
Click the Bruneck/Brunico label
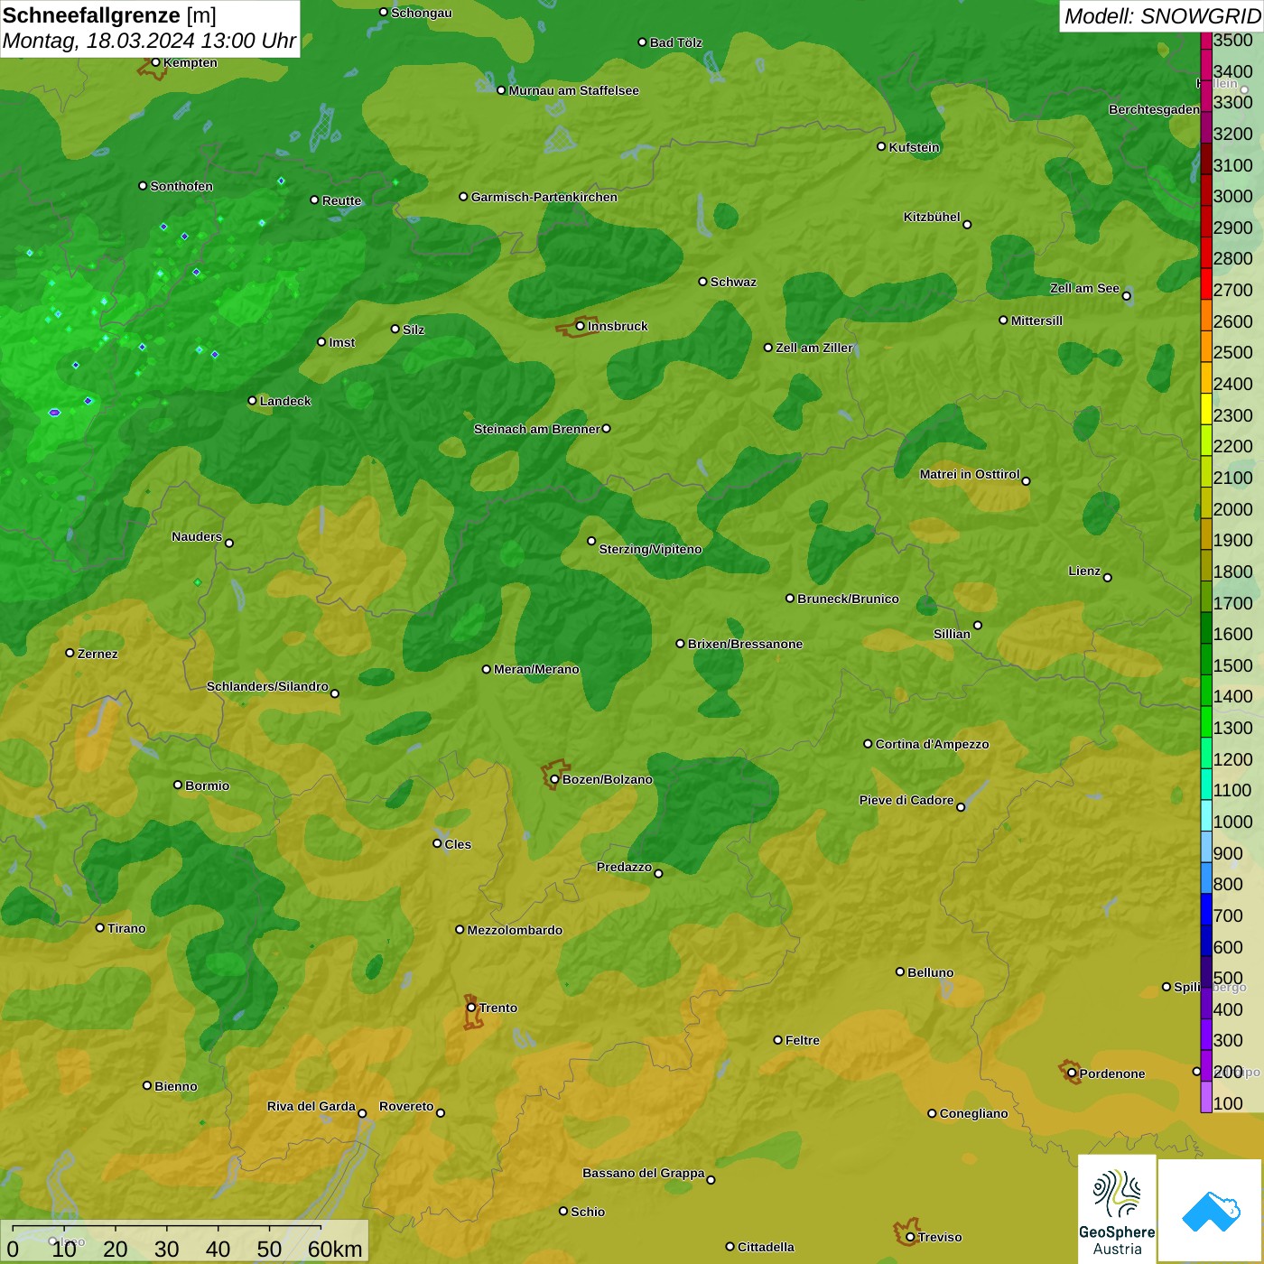pos(848,599)
